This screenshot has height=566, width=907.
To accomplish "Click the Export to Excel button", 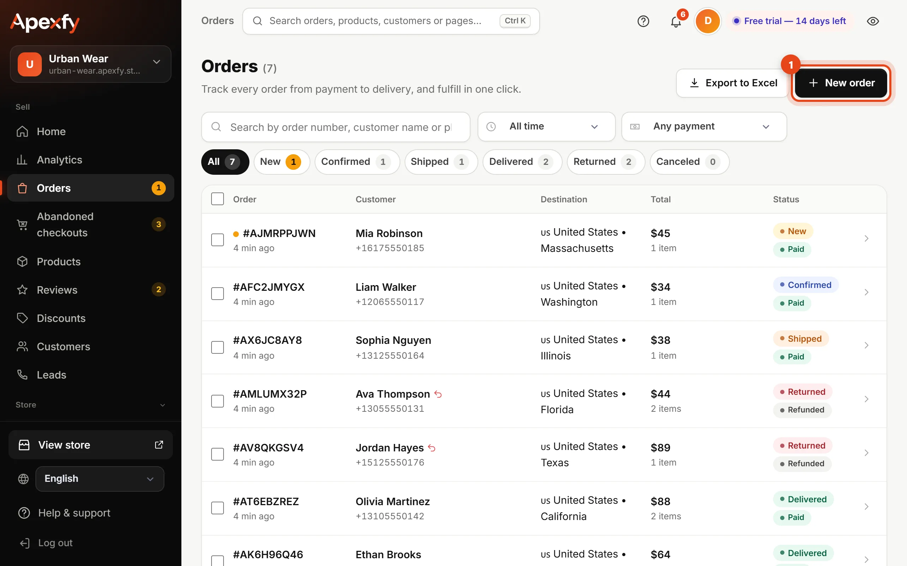I will coord(733,83).
